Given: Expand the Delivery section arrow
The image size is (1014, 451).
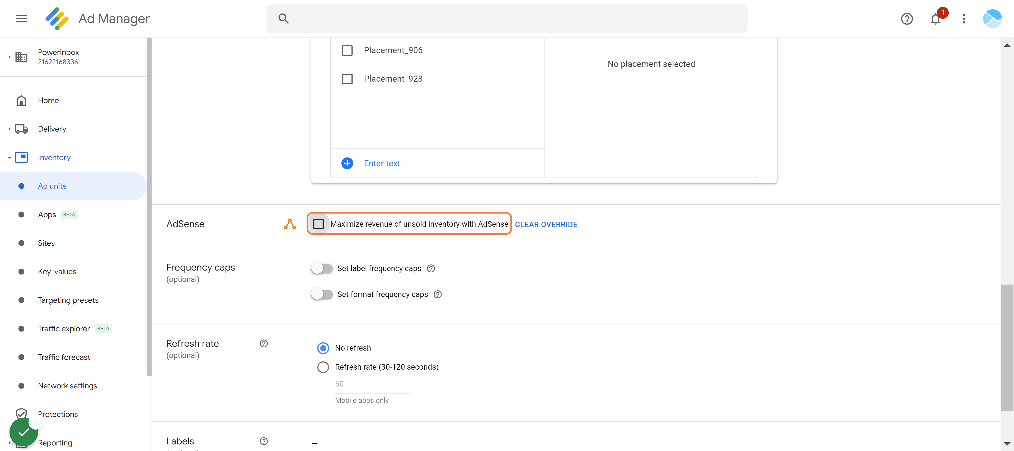Looking at the screenshot, I should [10, 129].
